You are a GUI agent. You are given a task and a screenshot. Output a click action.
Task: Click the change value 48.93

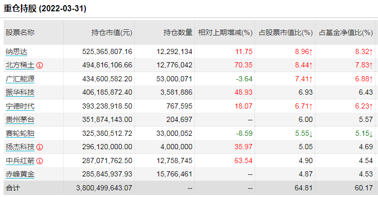[243, 93]
